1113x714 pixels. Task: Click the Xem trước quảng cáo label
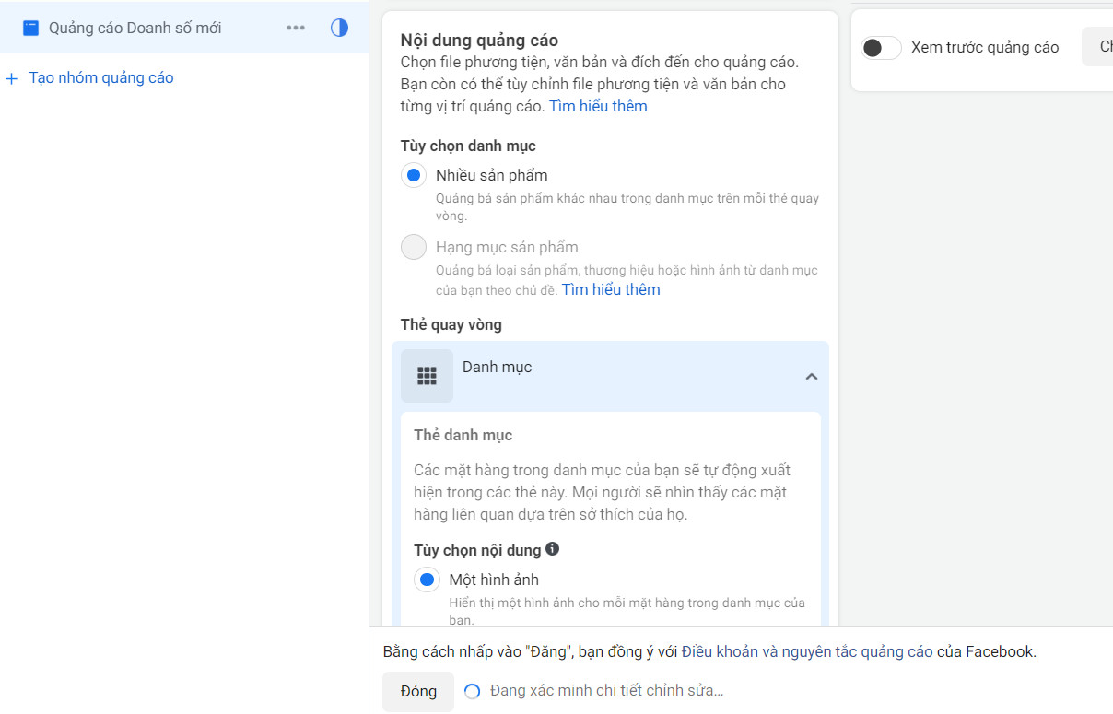tap(985, 47)
